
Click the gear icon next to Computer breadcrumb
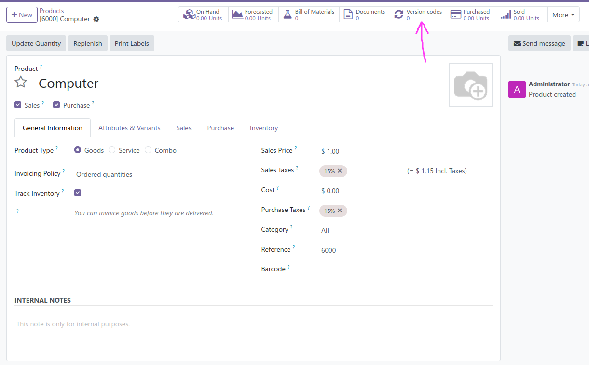pyautogui.click(x=96, y=19)
